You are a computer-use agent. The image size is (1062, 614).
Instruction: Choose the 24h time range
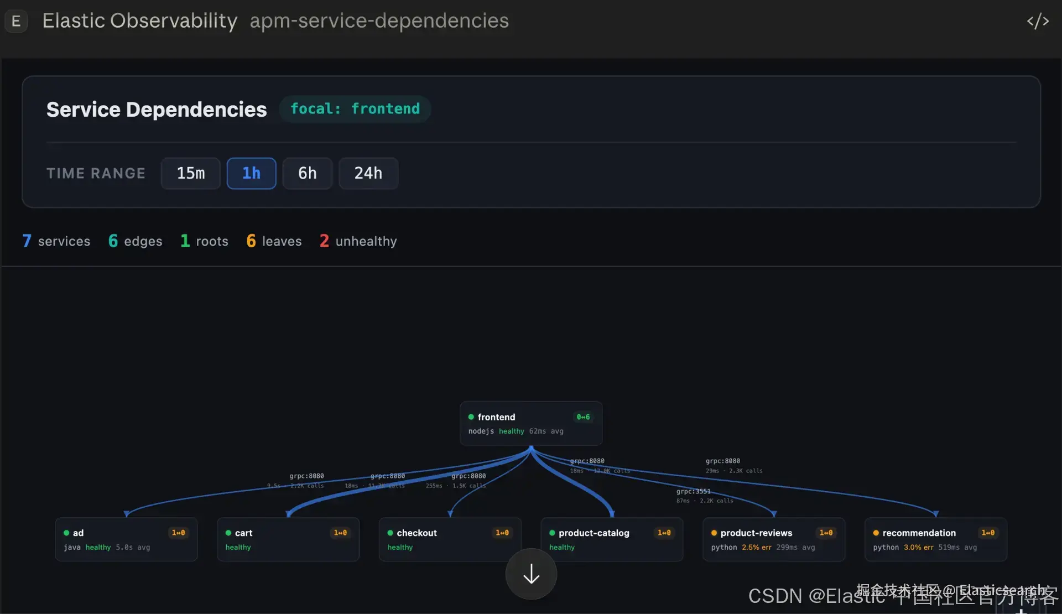click(x=368, y=174)
